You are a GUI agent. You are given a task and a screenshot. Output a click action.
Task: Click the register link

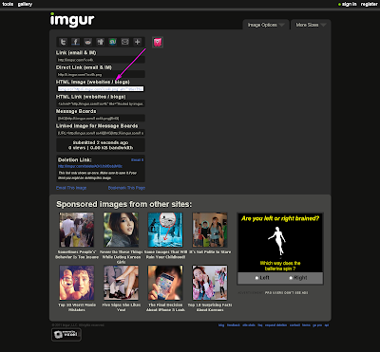pyautogui.click(x=370, y=4)
